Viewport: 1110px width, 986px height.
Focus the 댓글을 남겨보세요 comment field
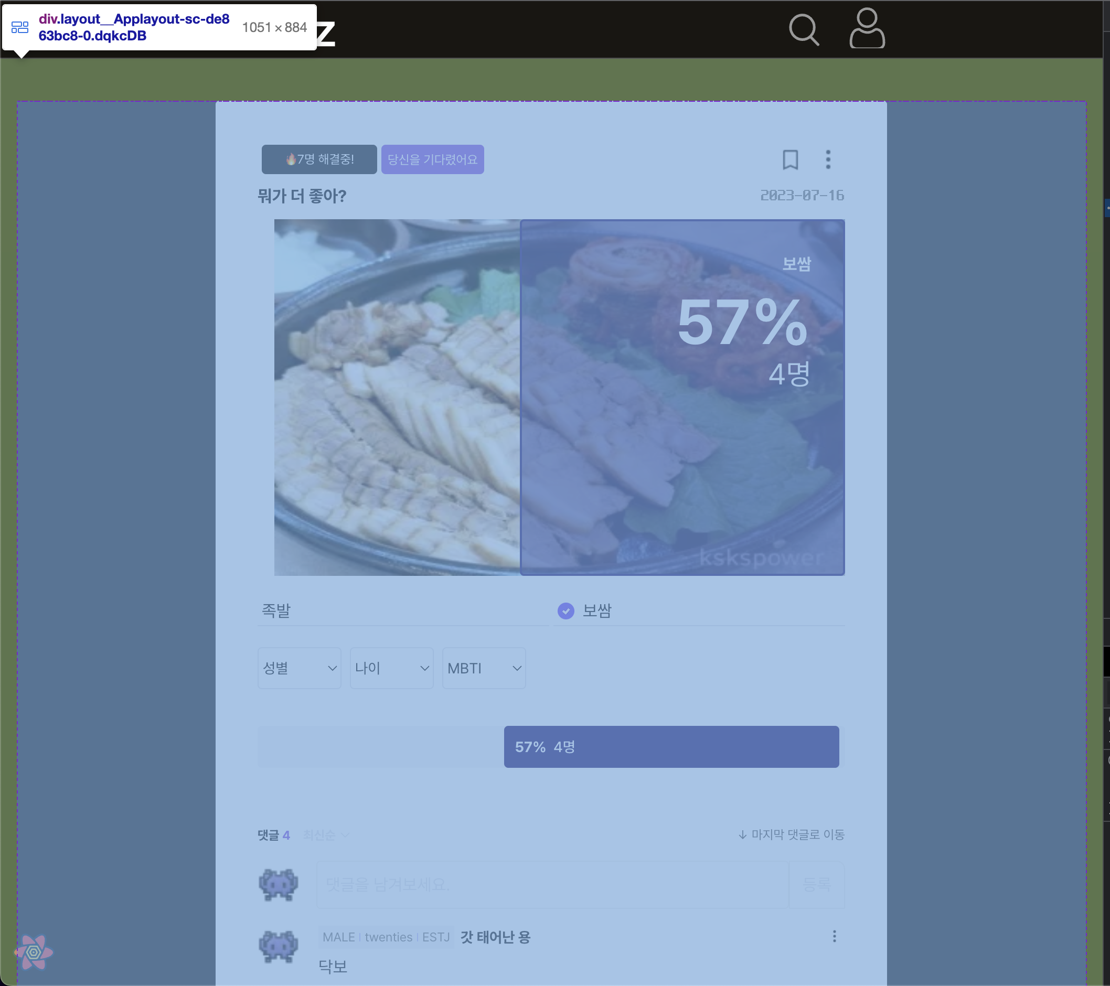[552, 884]
